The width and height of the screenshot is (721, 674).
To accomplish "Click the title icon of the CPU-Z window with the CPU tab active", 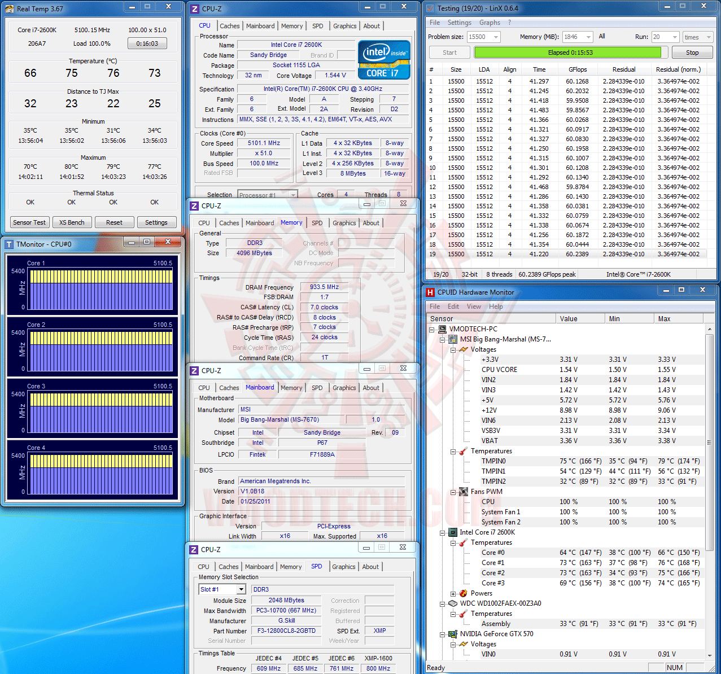I will click(195, 8).
